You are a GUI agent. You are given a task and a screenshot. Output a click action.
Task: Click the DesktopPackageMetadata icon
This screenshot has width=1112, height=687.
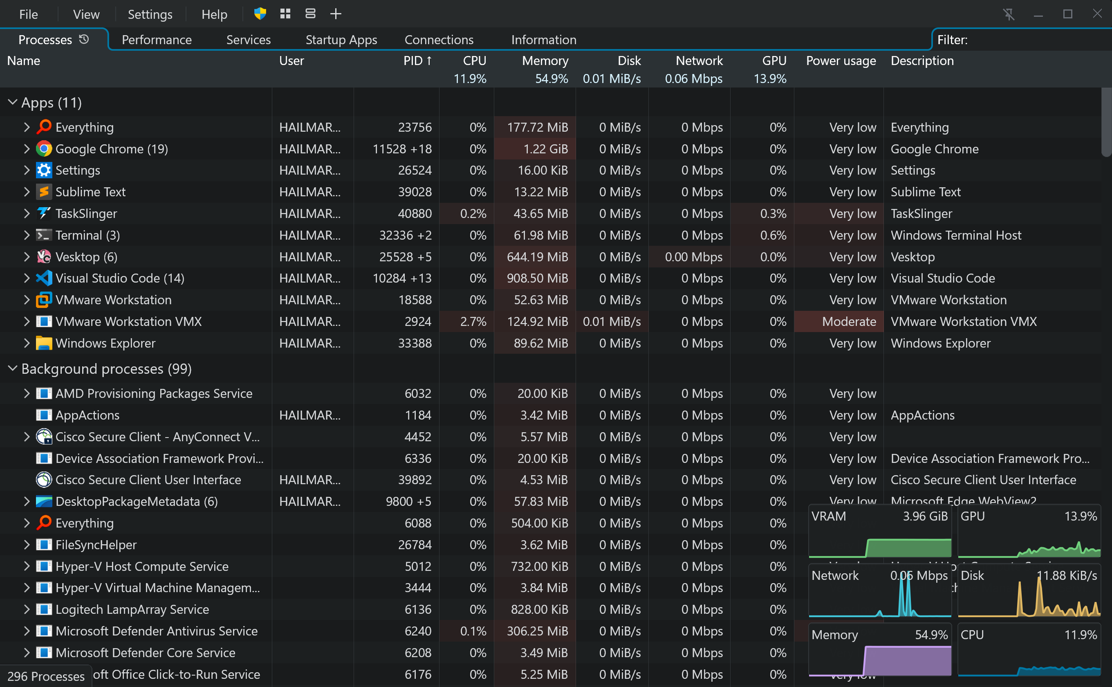[44, 502]
